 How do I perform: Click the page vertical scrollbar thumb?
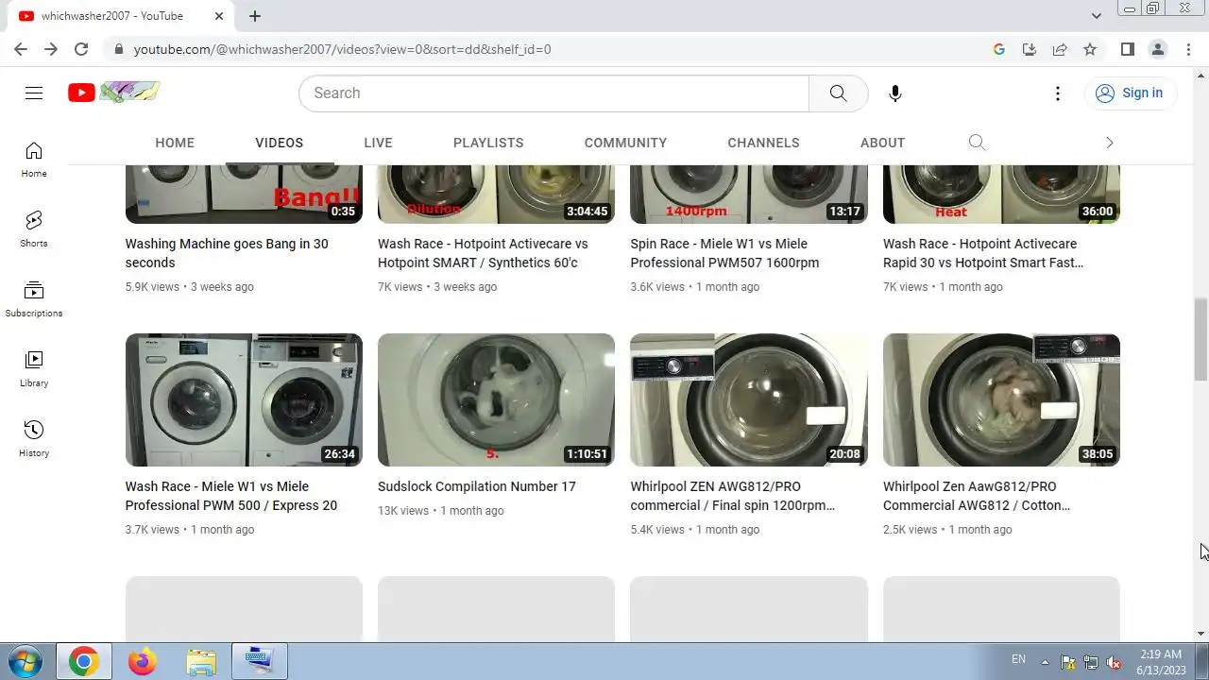pyautogui.click(x=1200, y=339)
